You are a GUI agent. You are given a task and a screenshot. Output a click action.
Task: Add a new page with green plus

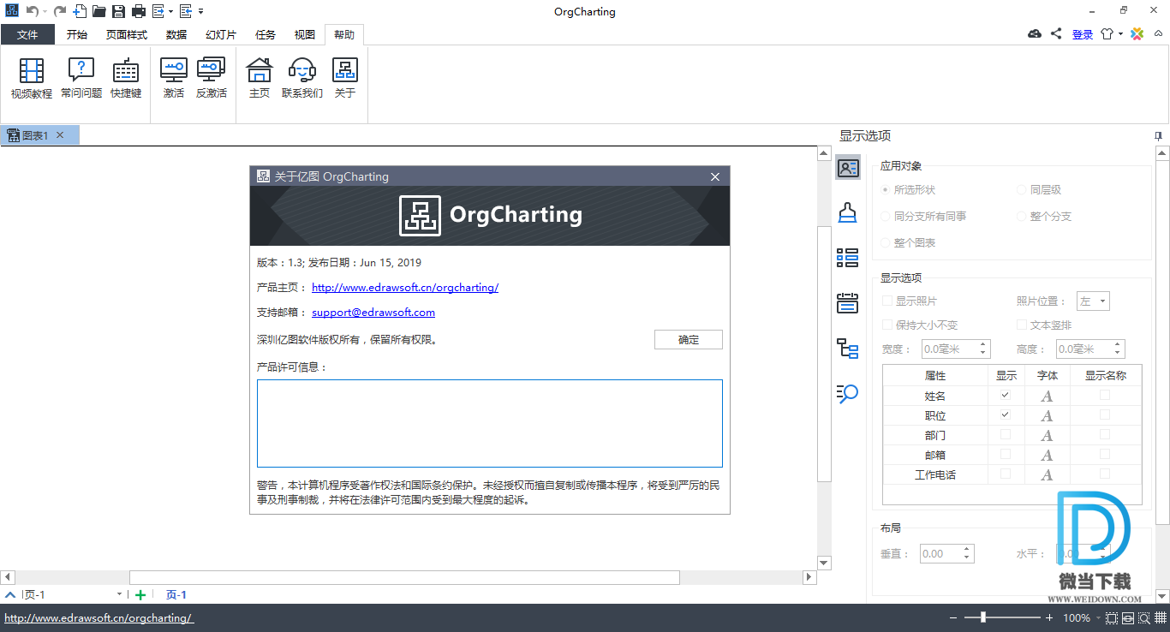(140, 595)
